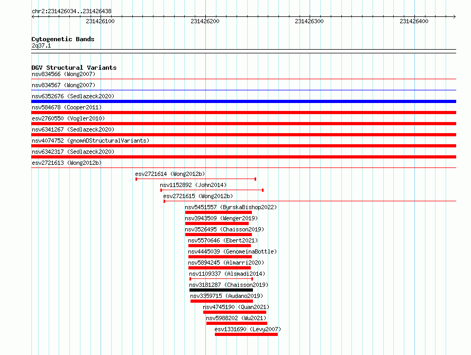
Task: Click the red nsv4074752 gnomAD variant bar
Action: coord(243,146)
